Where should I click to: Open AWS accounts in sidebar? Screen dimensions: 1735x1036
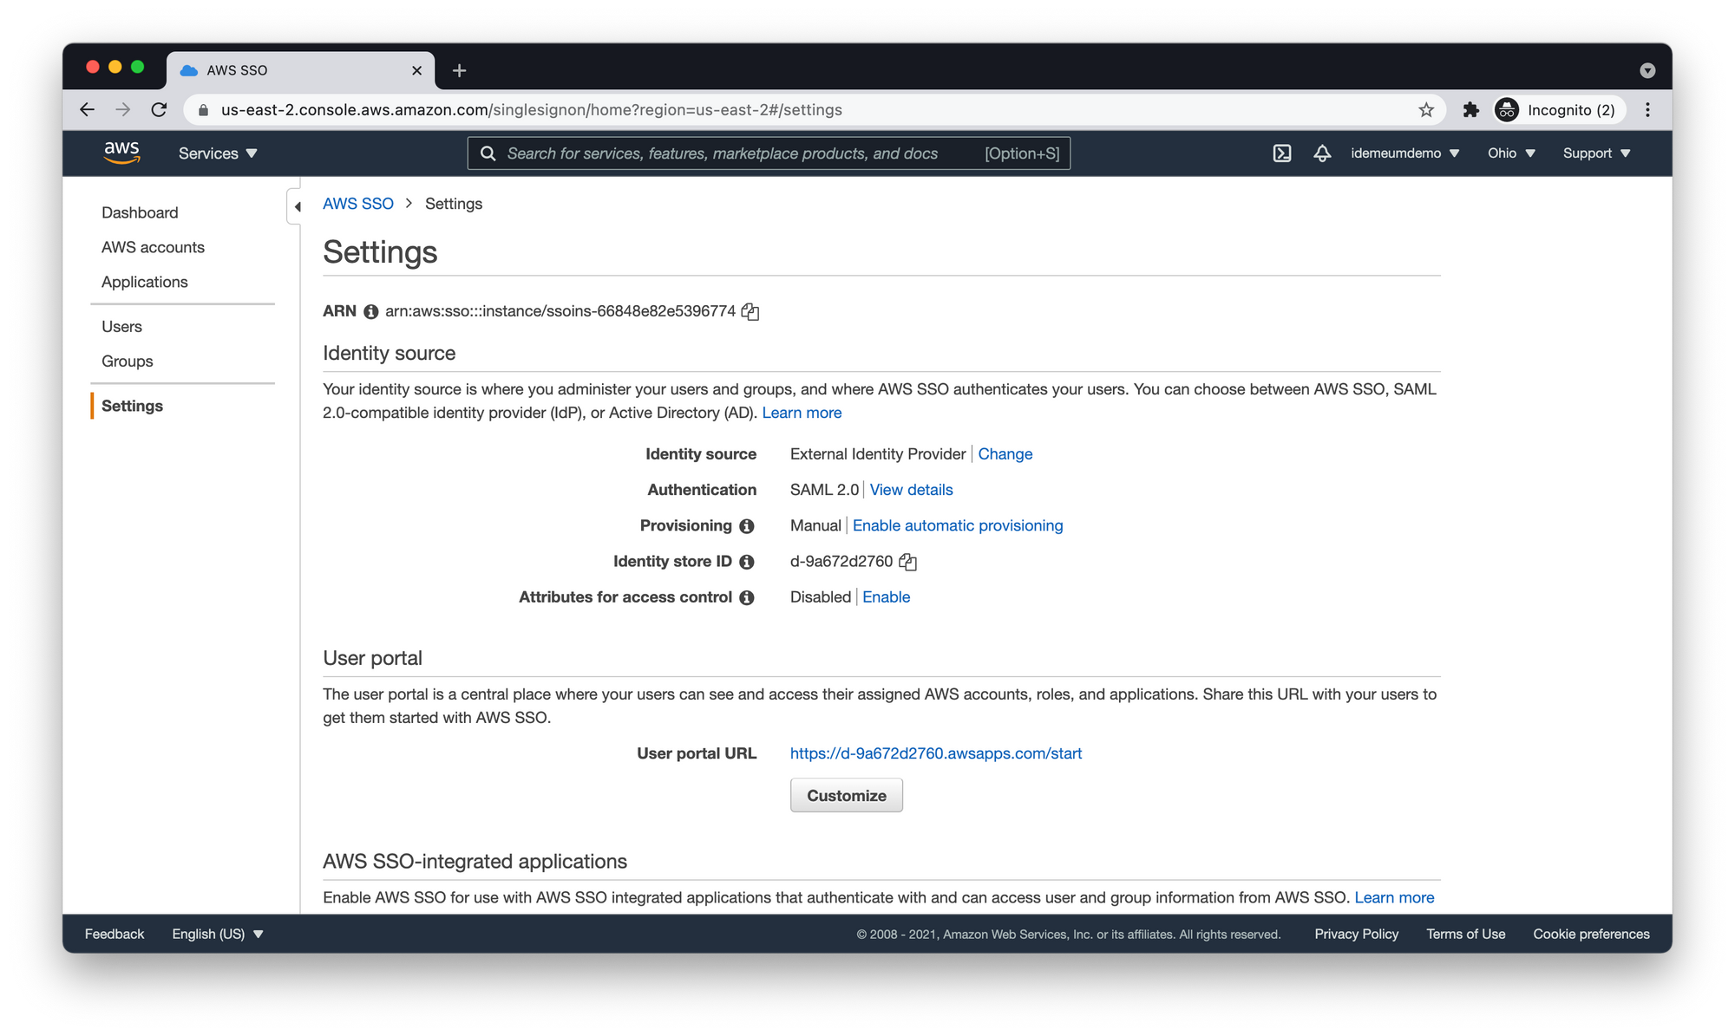pyautogui.click(x=153, y=247)
